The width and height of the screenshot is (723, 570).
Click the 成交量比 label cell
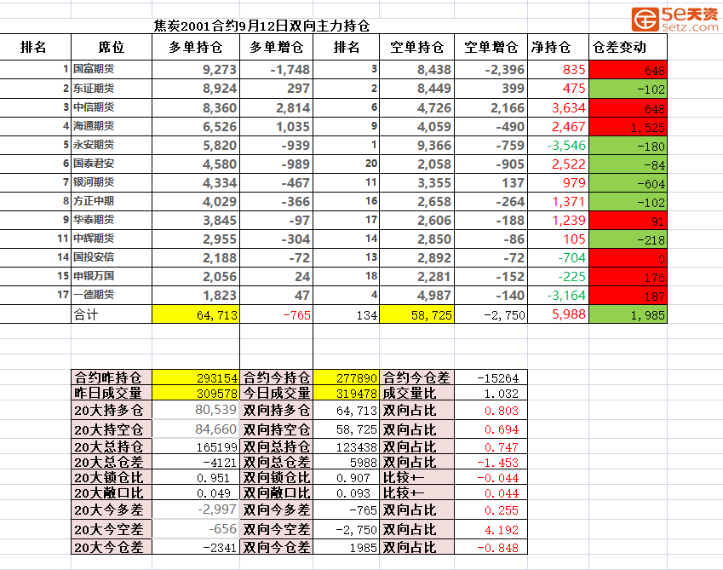click(416, 393)
